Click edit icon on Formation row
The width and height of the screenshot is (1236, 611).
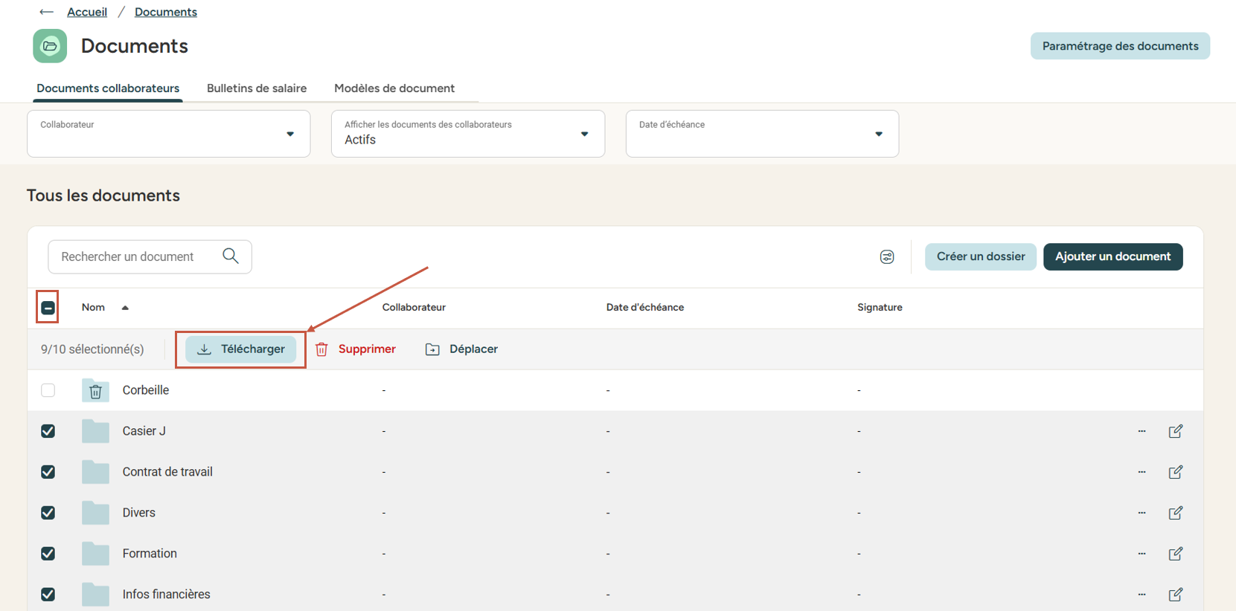pyautogui.click(x=1175, y=554)
